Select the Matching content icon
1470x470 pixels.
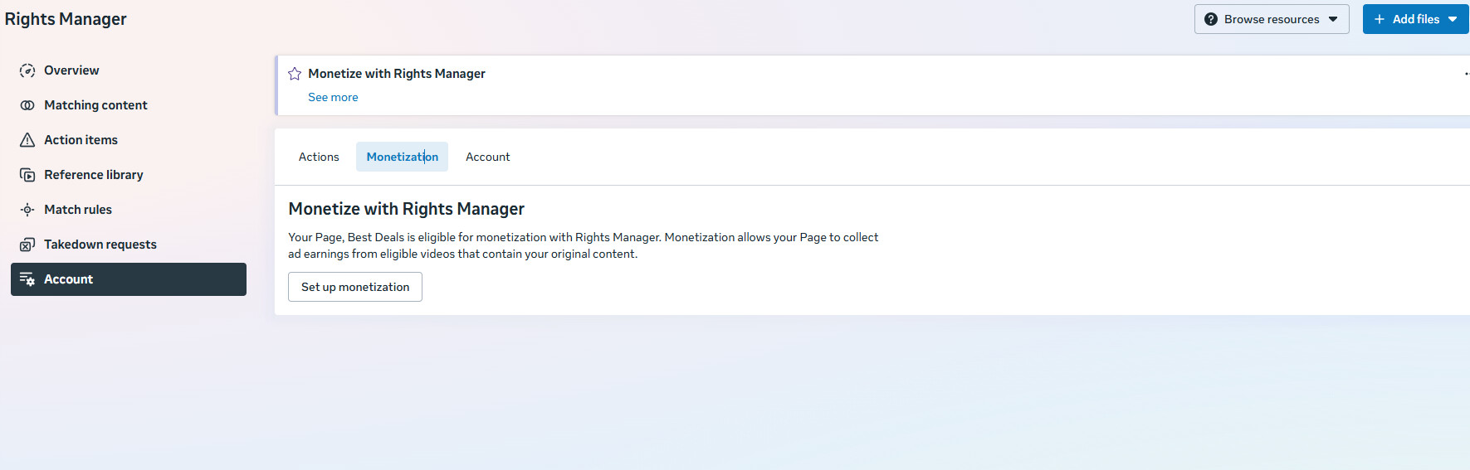tap(27, 105)
